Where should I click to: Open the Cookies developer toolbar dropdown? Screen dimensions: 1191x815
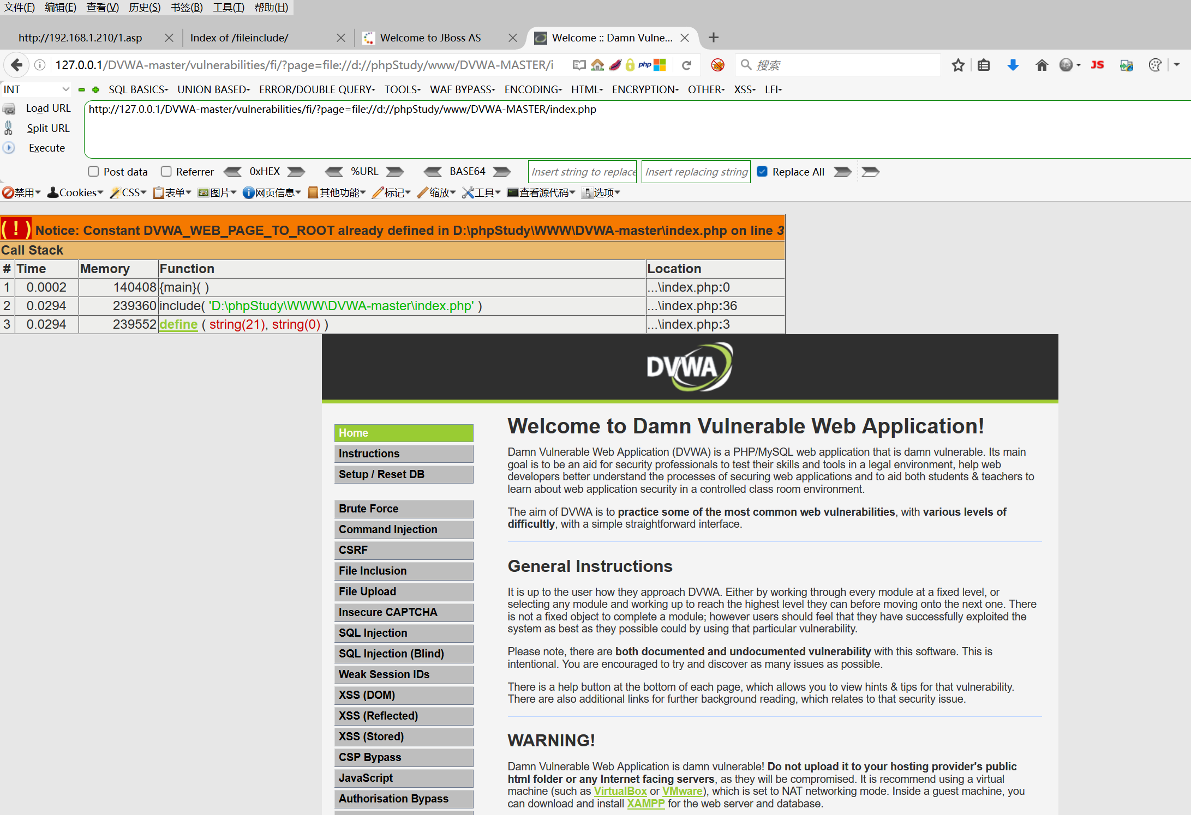[x=75, y=192]
